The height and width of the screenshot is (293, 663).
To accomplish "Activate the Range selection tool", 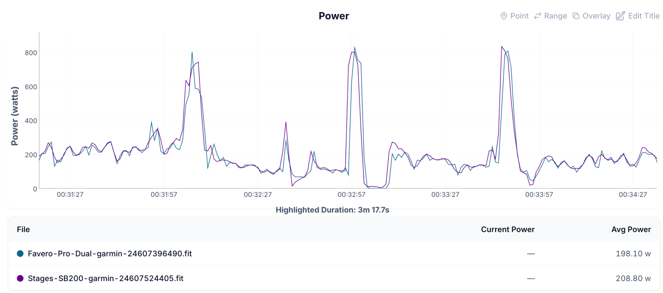I will tap(551, 16).
